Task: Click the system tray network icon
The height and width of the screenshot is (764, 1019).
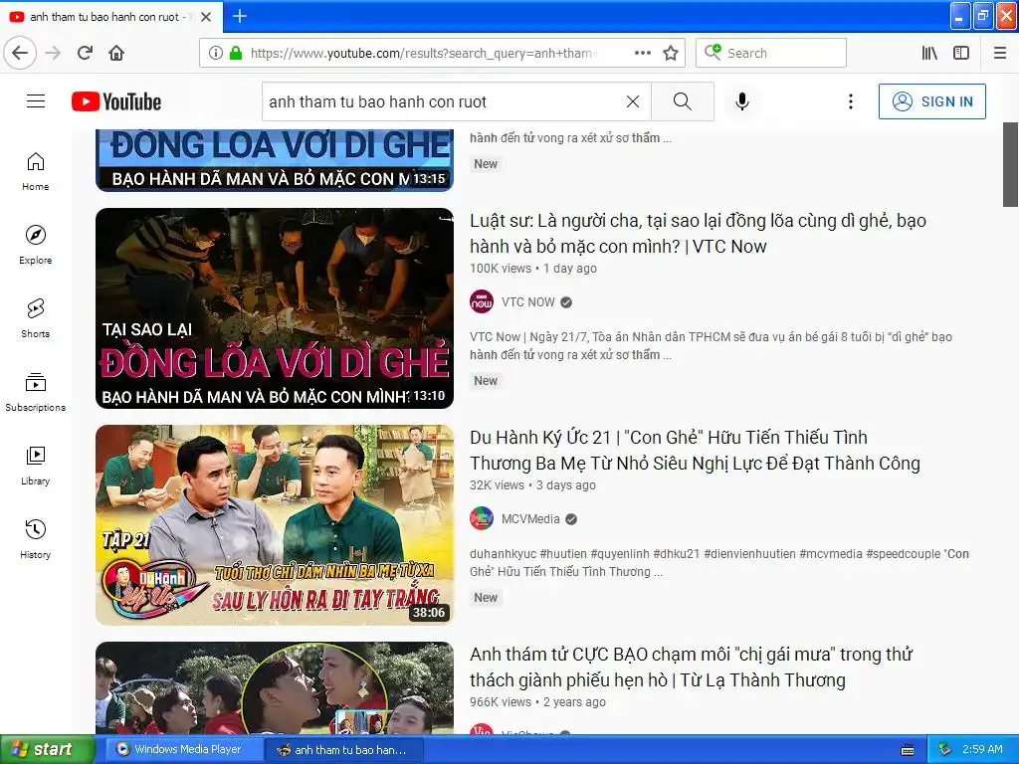Action: [945, 749]
